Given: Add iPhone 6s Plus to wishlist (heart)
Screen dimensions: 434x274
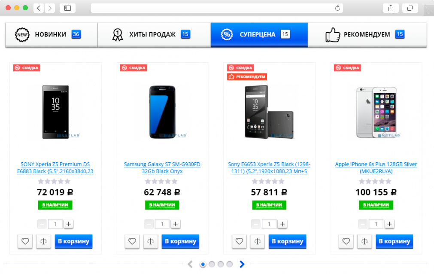Looking at the screenshot, I should (x=346, y=241).
